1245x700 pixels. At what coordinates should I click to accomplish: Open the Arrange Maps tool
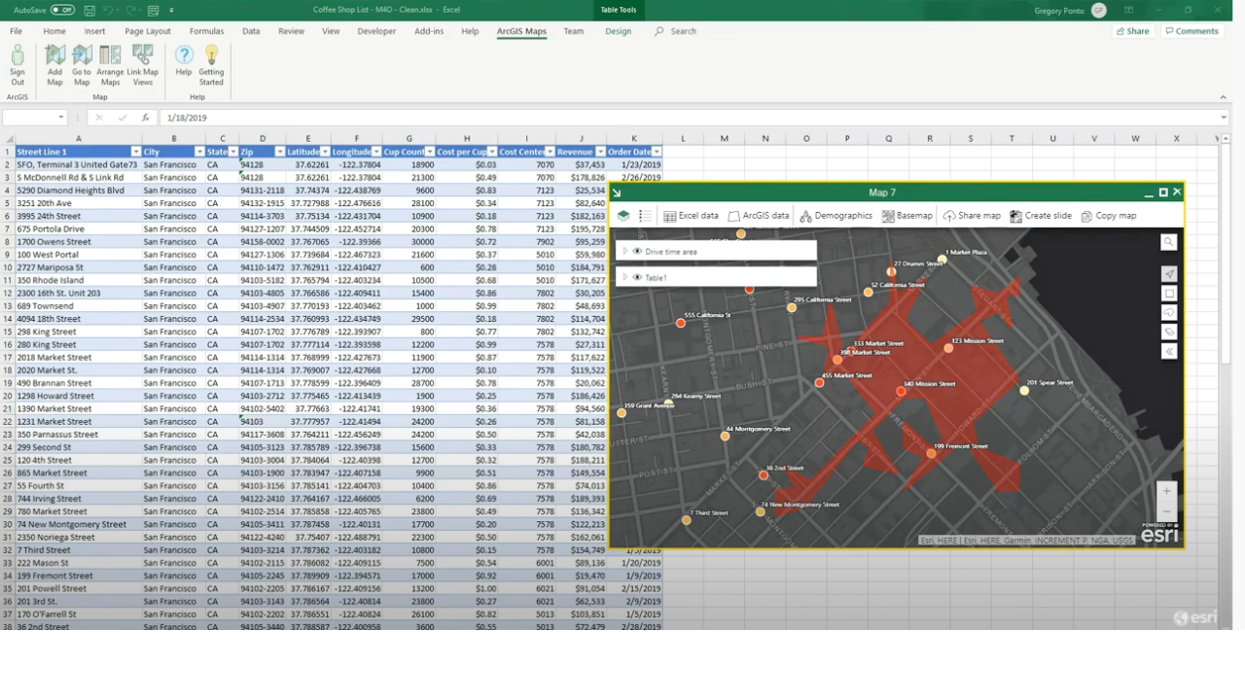coord(110,64)
